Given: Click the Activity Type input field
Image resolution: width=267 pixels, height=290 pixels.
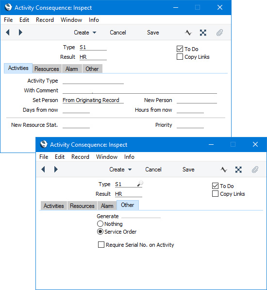Looking at the screenshot, I should [93, 81].
